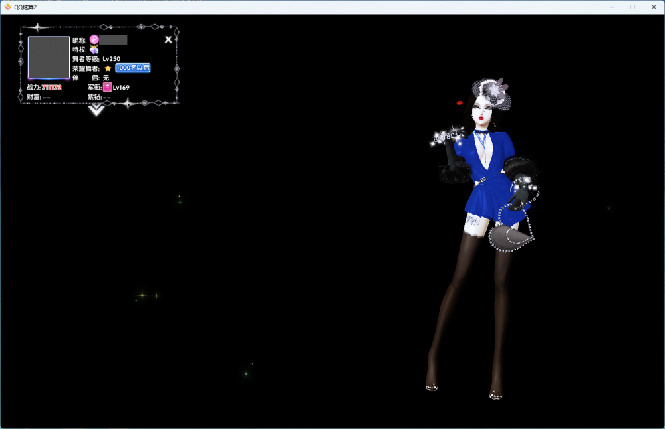Click the QQ炫舞2 app icon in title bar
The height and width of the screenshot is (429, 665).
7,7
